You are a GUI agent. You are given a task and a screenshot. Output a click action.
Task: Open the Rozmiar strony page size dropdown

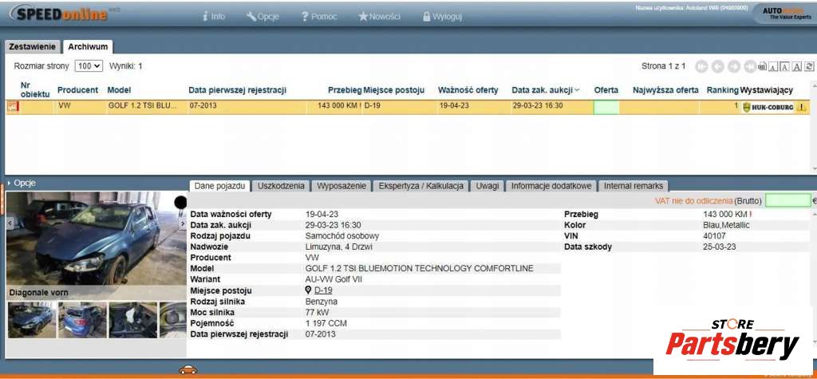pos(89,66)
